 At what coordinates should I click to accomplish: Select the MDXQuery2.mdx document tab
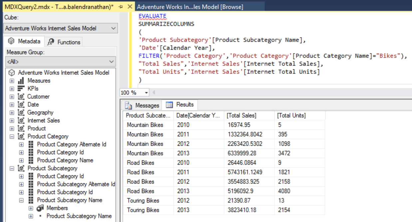[59, 7]
